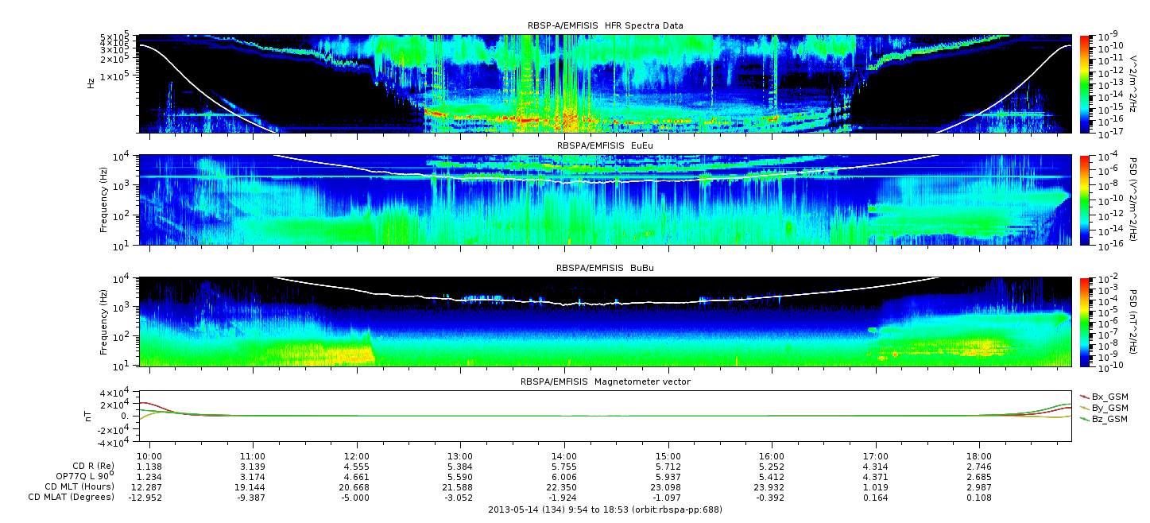Click the 14:00 time axis label

click(563, 456)
